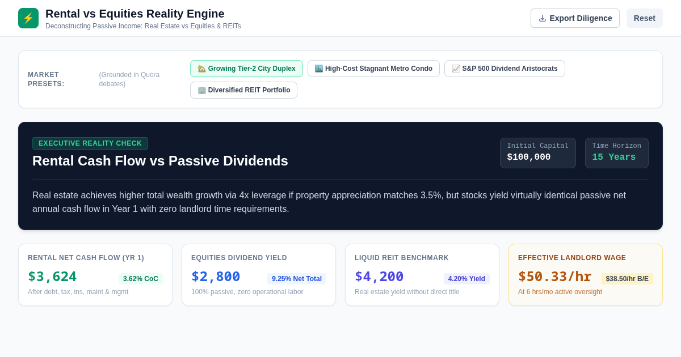Click the Equities Dividend Yield label
Screen dimensions: 681x357
coord(239,258)
